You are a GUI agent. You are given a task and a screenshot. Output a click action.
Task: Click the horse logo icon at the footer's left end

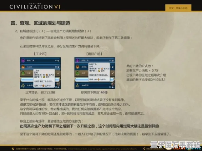(13, 149)
